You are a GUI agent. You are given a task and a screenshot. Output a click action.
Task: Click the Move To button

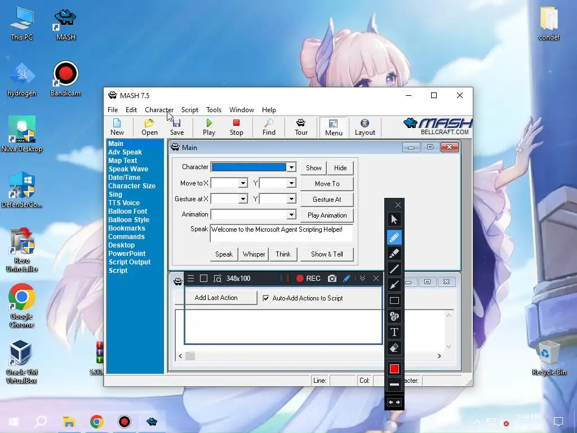click(327, 183)
